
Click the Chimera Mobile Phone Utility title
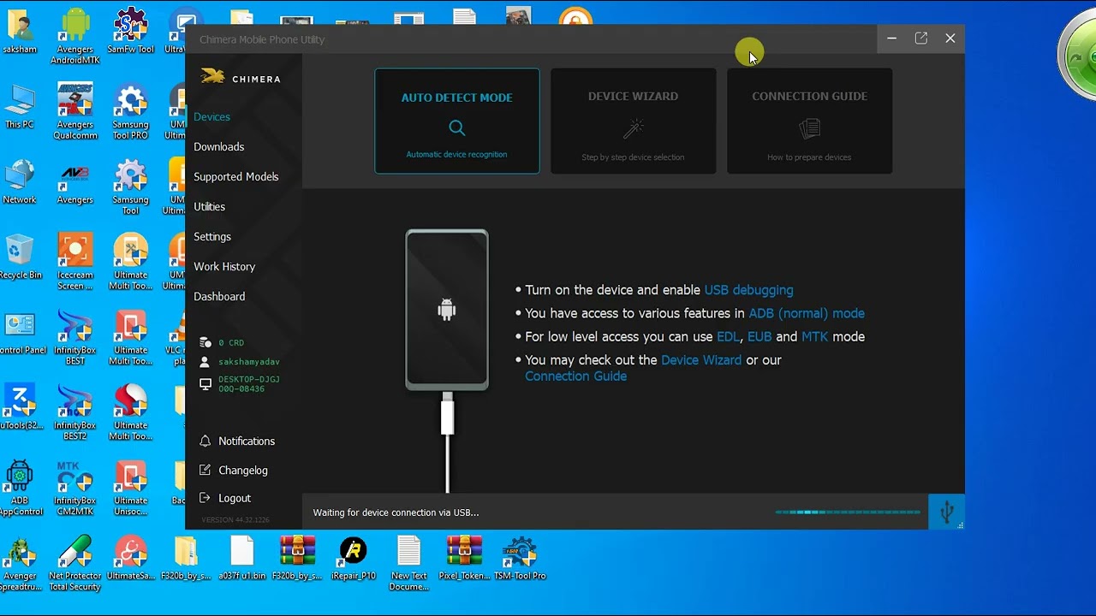click(x=262, y=39)
